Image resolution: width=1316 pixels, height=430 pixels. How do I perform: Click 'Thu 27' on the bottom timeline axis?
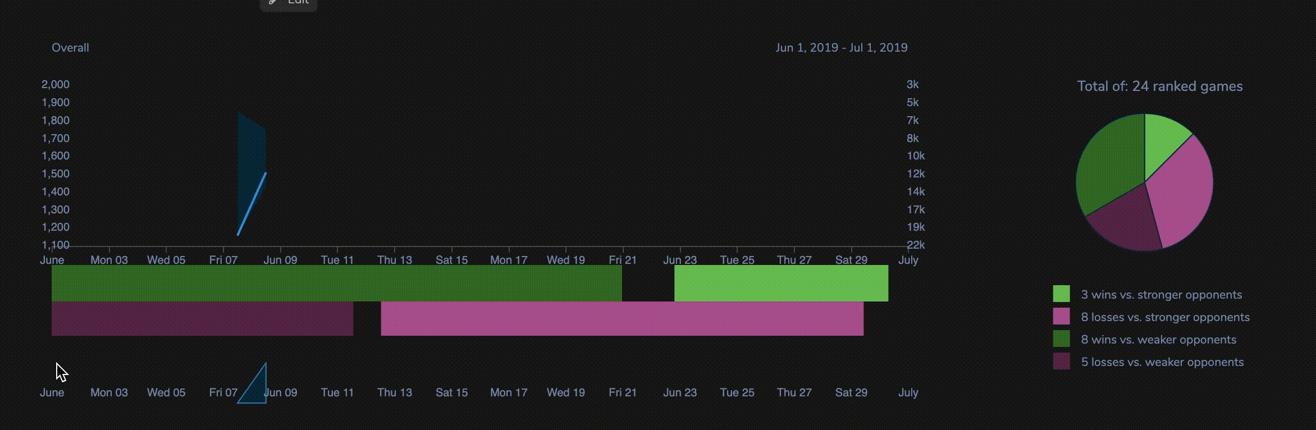(794, 392)
